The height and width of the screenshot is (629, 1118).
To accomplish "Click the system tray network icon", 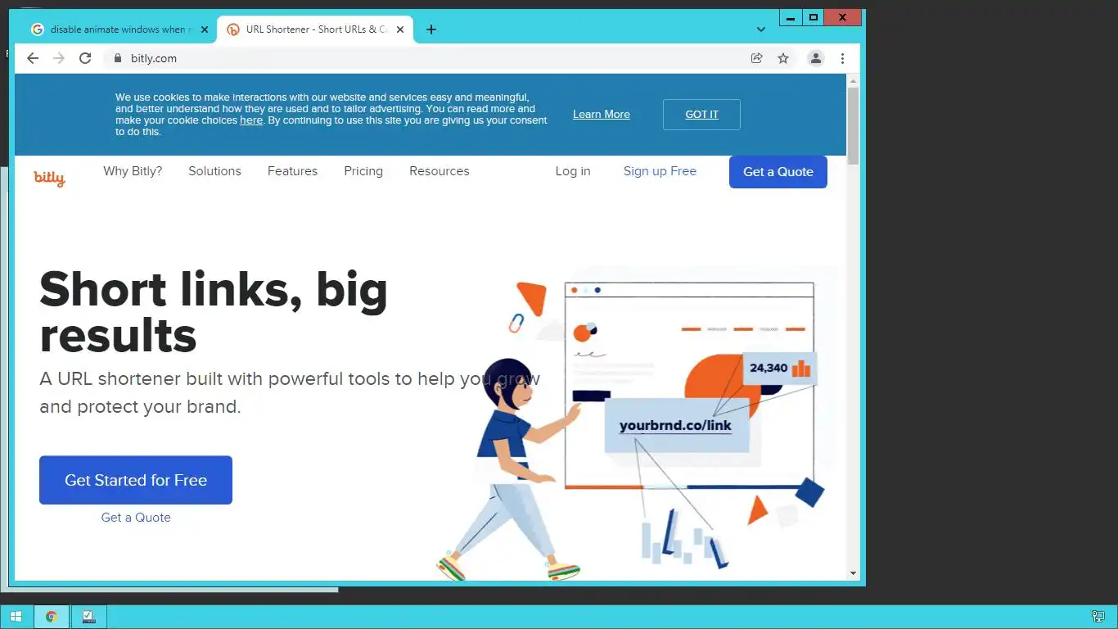I will (1098, 617).
